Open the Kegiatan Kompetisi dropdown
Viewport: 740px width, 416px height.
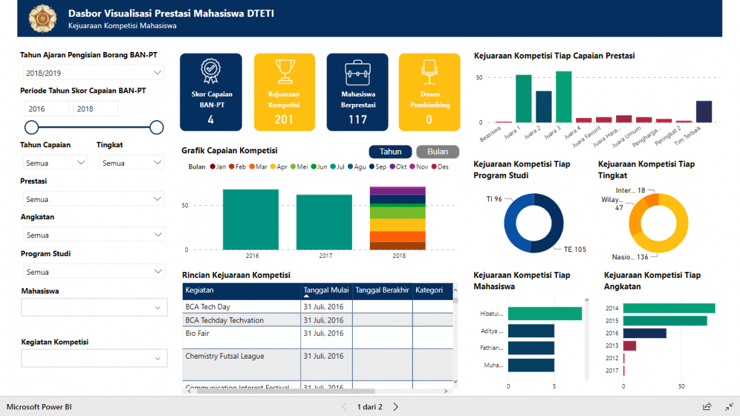click(x=93, y=358)
